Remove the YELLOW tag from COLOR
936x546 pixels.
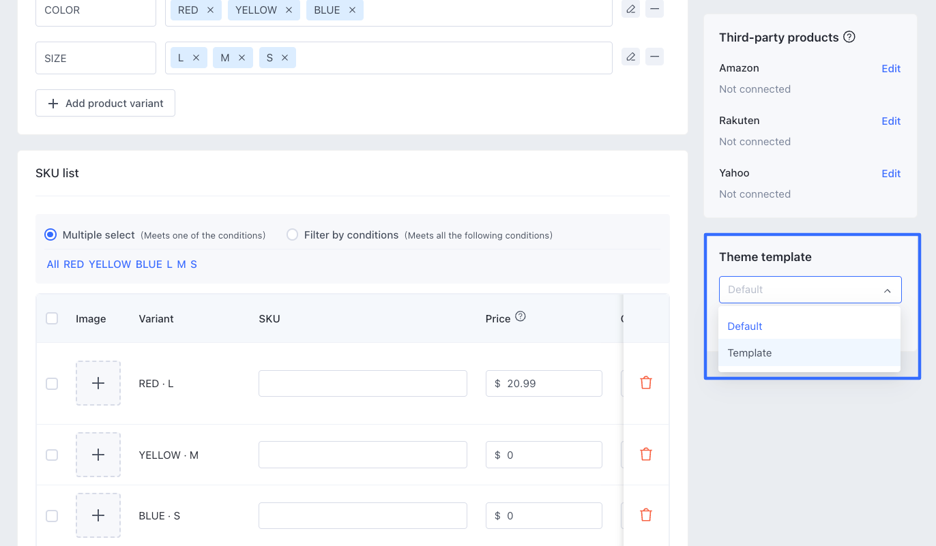tap(289, 10)
